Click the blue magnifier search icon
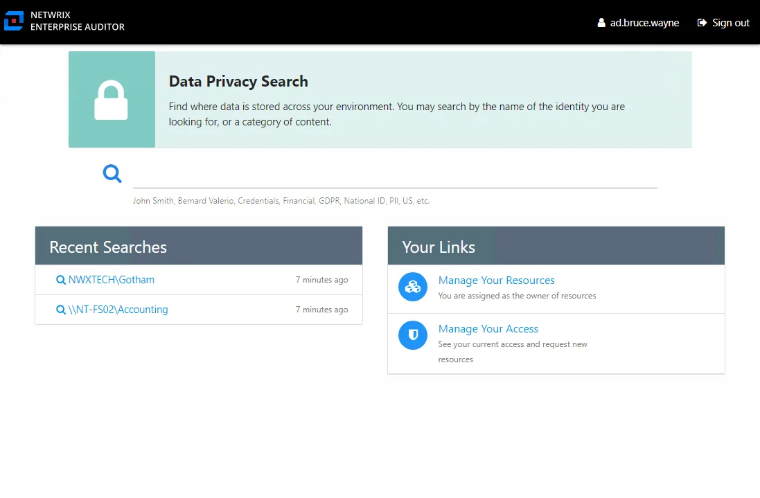760x498 pixels. click(x=112, y=173)
